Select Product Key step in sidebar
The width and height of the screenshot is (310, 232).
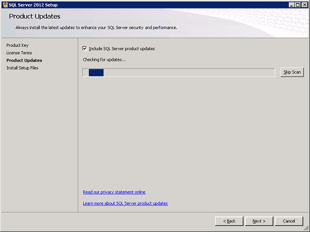pyautogui.click(x=18, y=45)
